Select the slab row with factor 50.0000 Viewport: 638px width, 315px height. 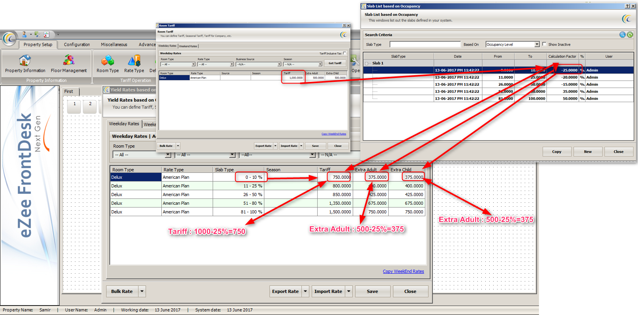(x=498, y=98)
